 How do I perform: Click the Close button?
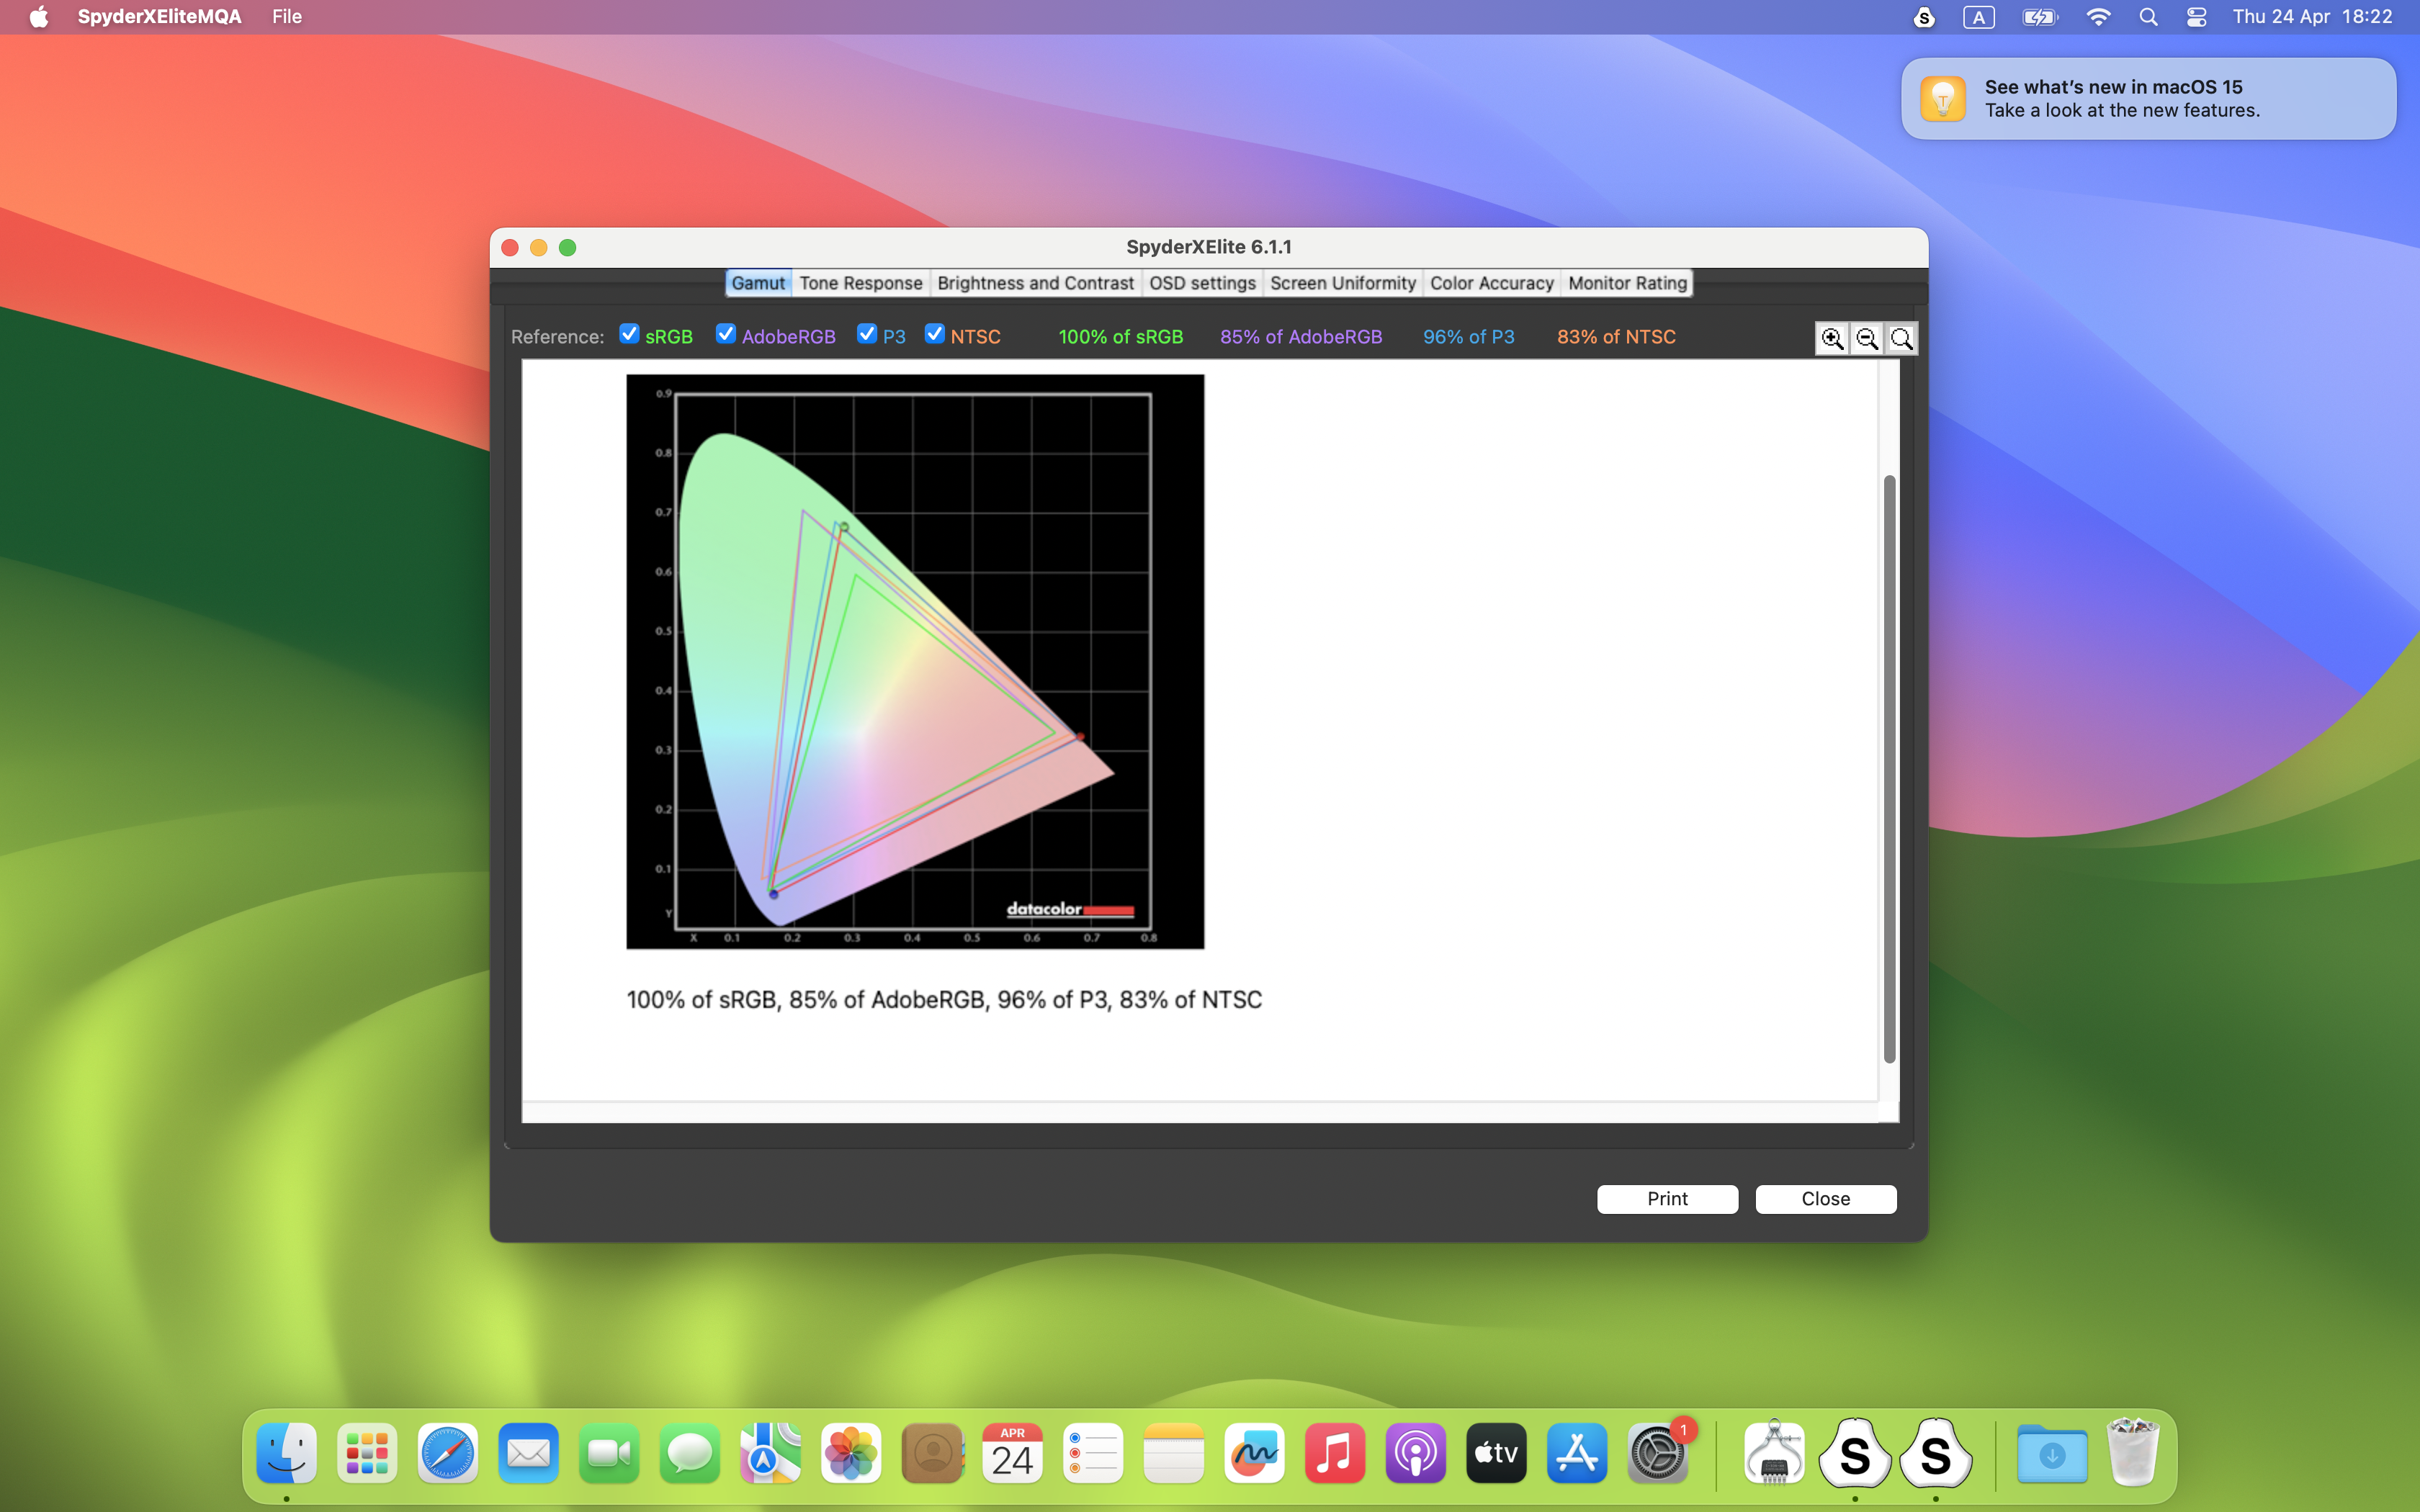pyautogui.click(x=1825, y=1199)
